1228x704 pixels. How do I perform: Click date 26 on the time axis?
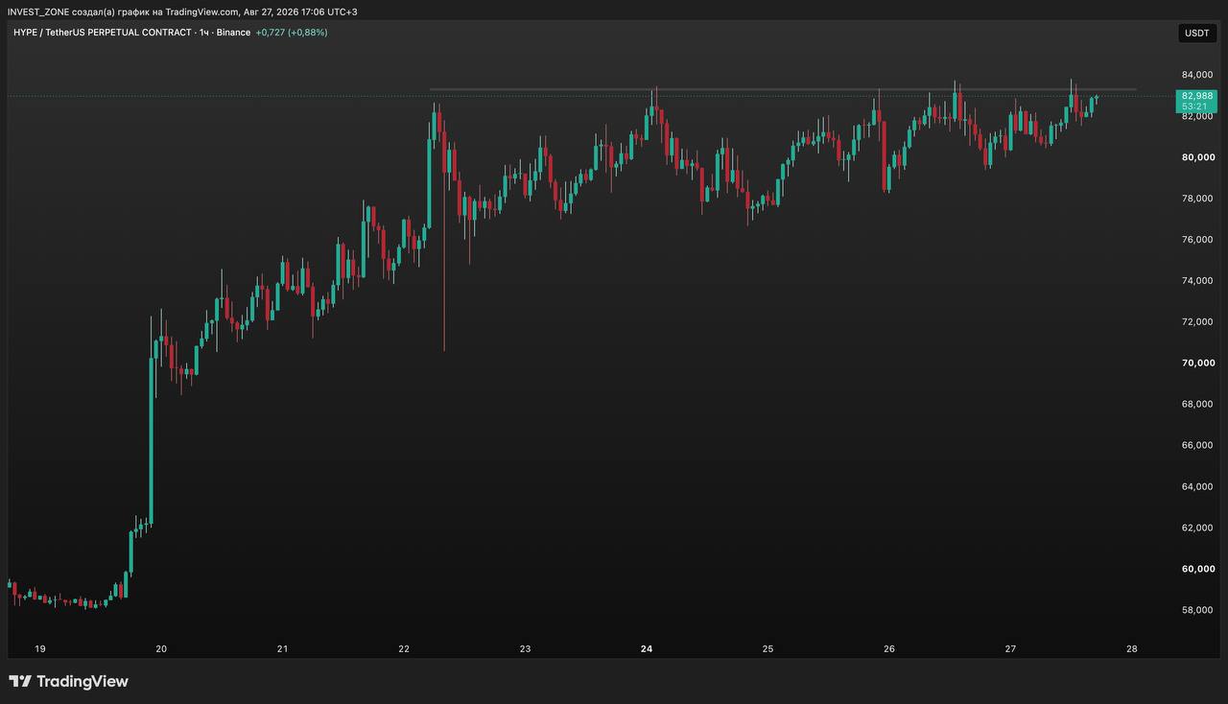tap(889, 649)
